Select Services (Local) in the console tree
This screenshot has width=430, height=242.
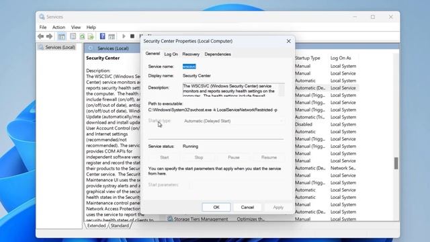pyautogui.click(x=60, y=47)
